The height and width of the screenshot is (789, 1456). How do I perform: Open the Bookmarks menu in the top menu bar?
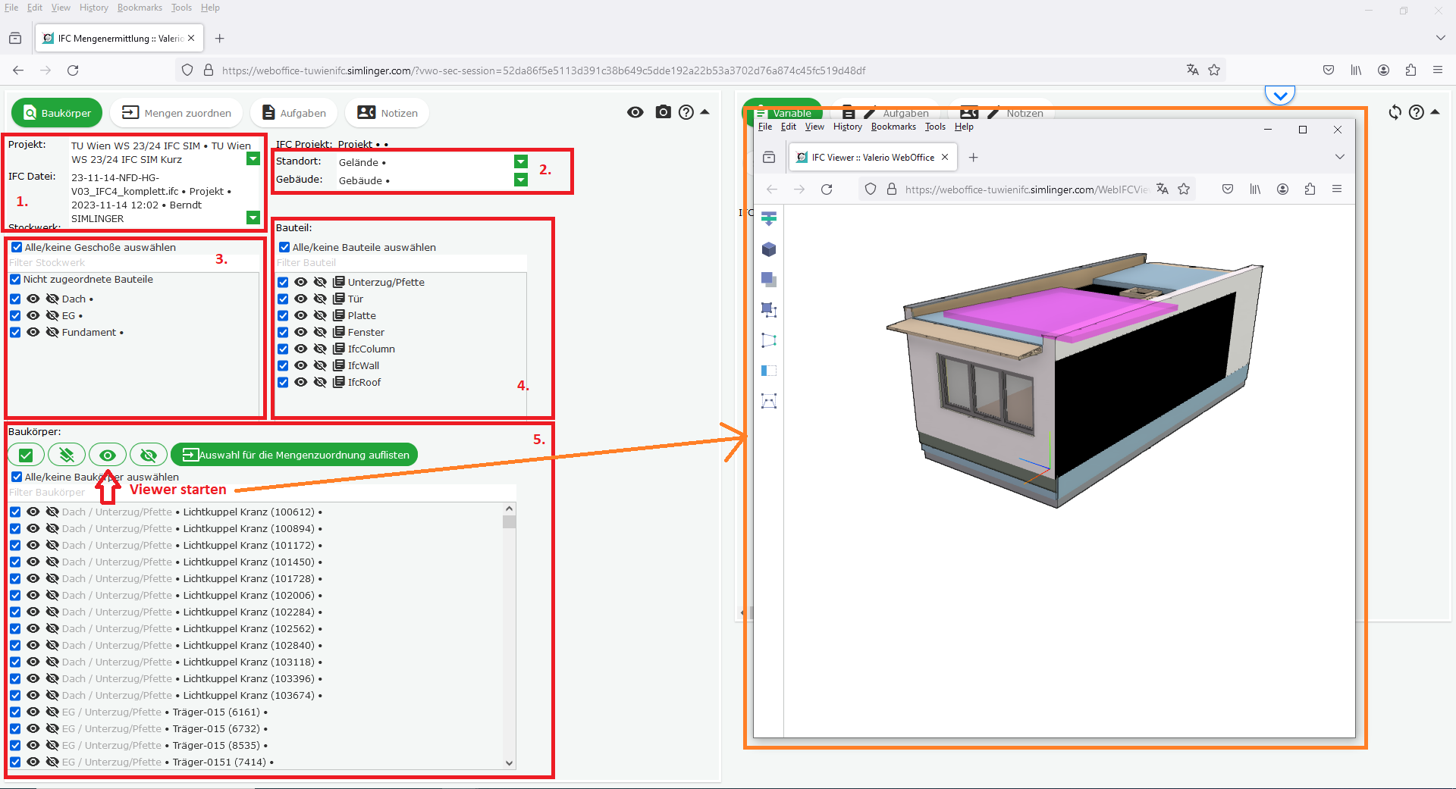[140, 8]
